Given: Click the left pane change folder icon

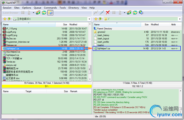Looking at the screenshot, I should 38,13.
